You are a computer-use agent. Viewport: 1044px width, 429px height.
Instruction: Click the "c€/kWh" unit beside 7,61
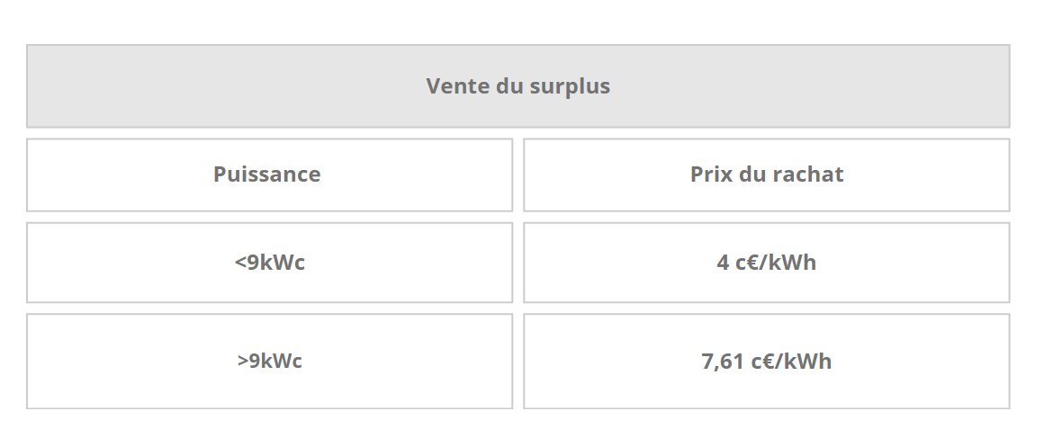coord(792,362)
